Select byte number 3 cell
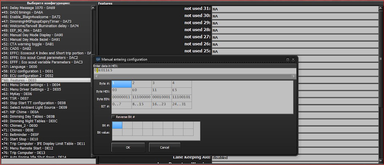The width and height of the screenshot is (384, 165). (x=162, y=84)
